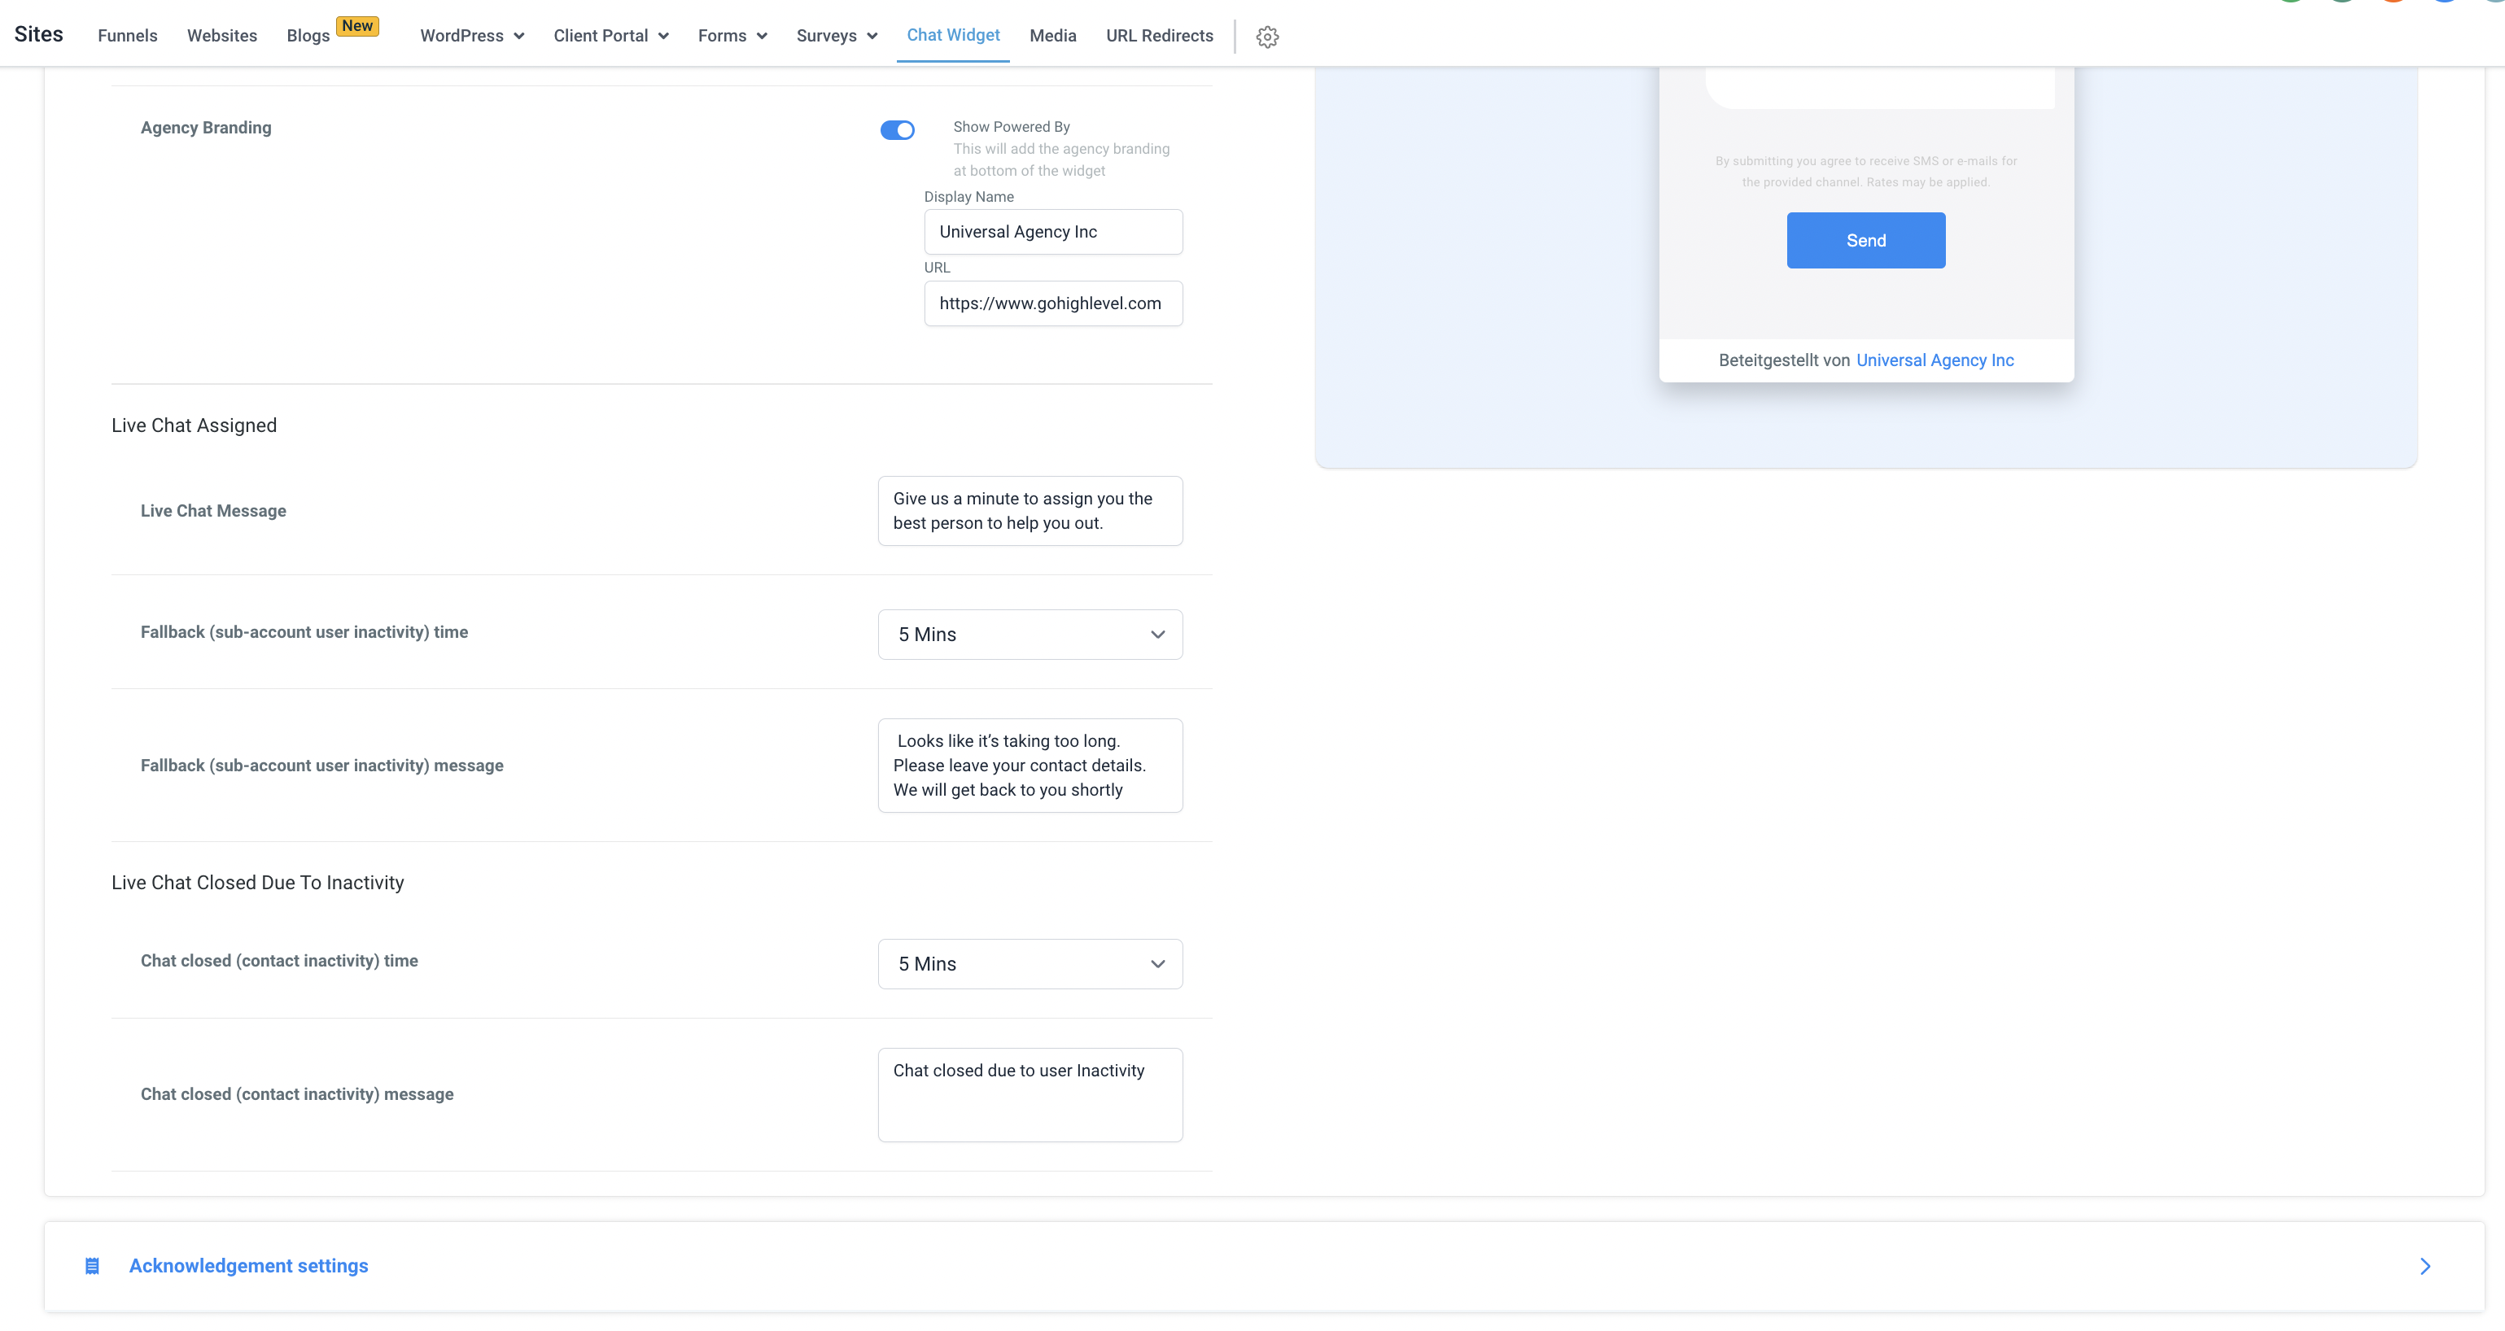Expand the Client Portal menu
Viewport: 2505px width, 1331px height.
click(x=610, y=36)
